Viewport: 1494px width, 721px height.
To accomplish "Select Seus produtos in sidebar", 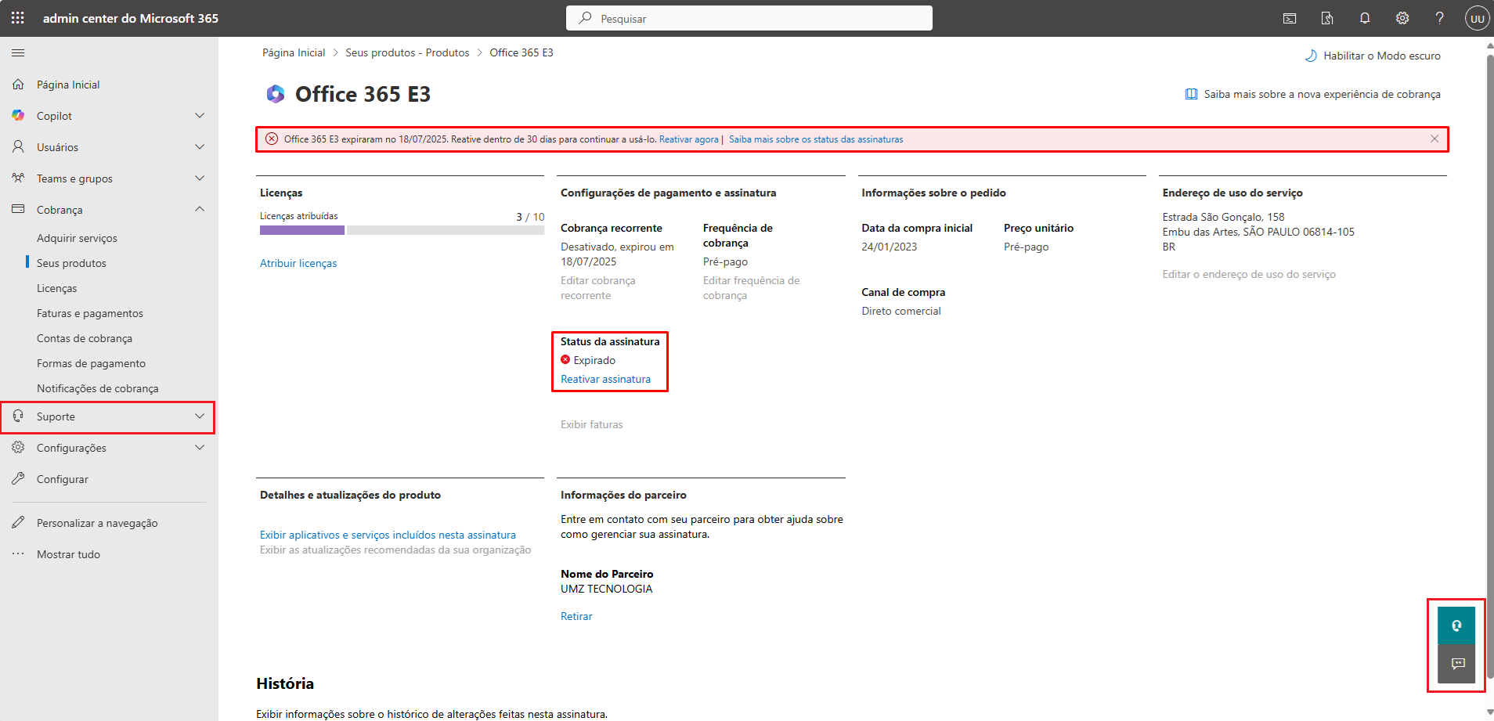I will point(71,263).
